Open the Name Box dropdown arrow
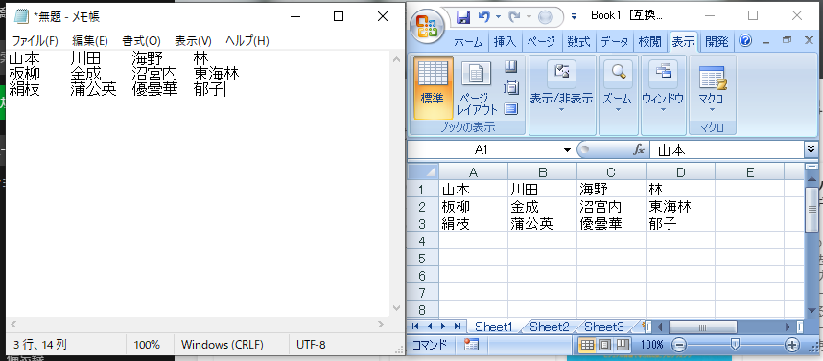Viewport: 823px width, 361px height. pos(567,150)
